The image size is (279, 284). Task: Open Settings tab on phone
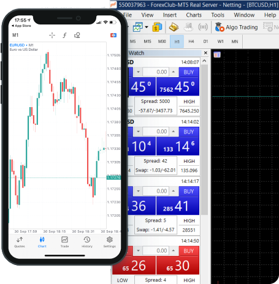pyautogui.click(x=110, y=242)
